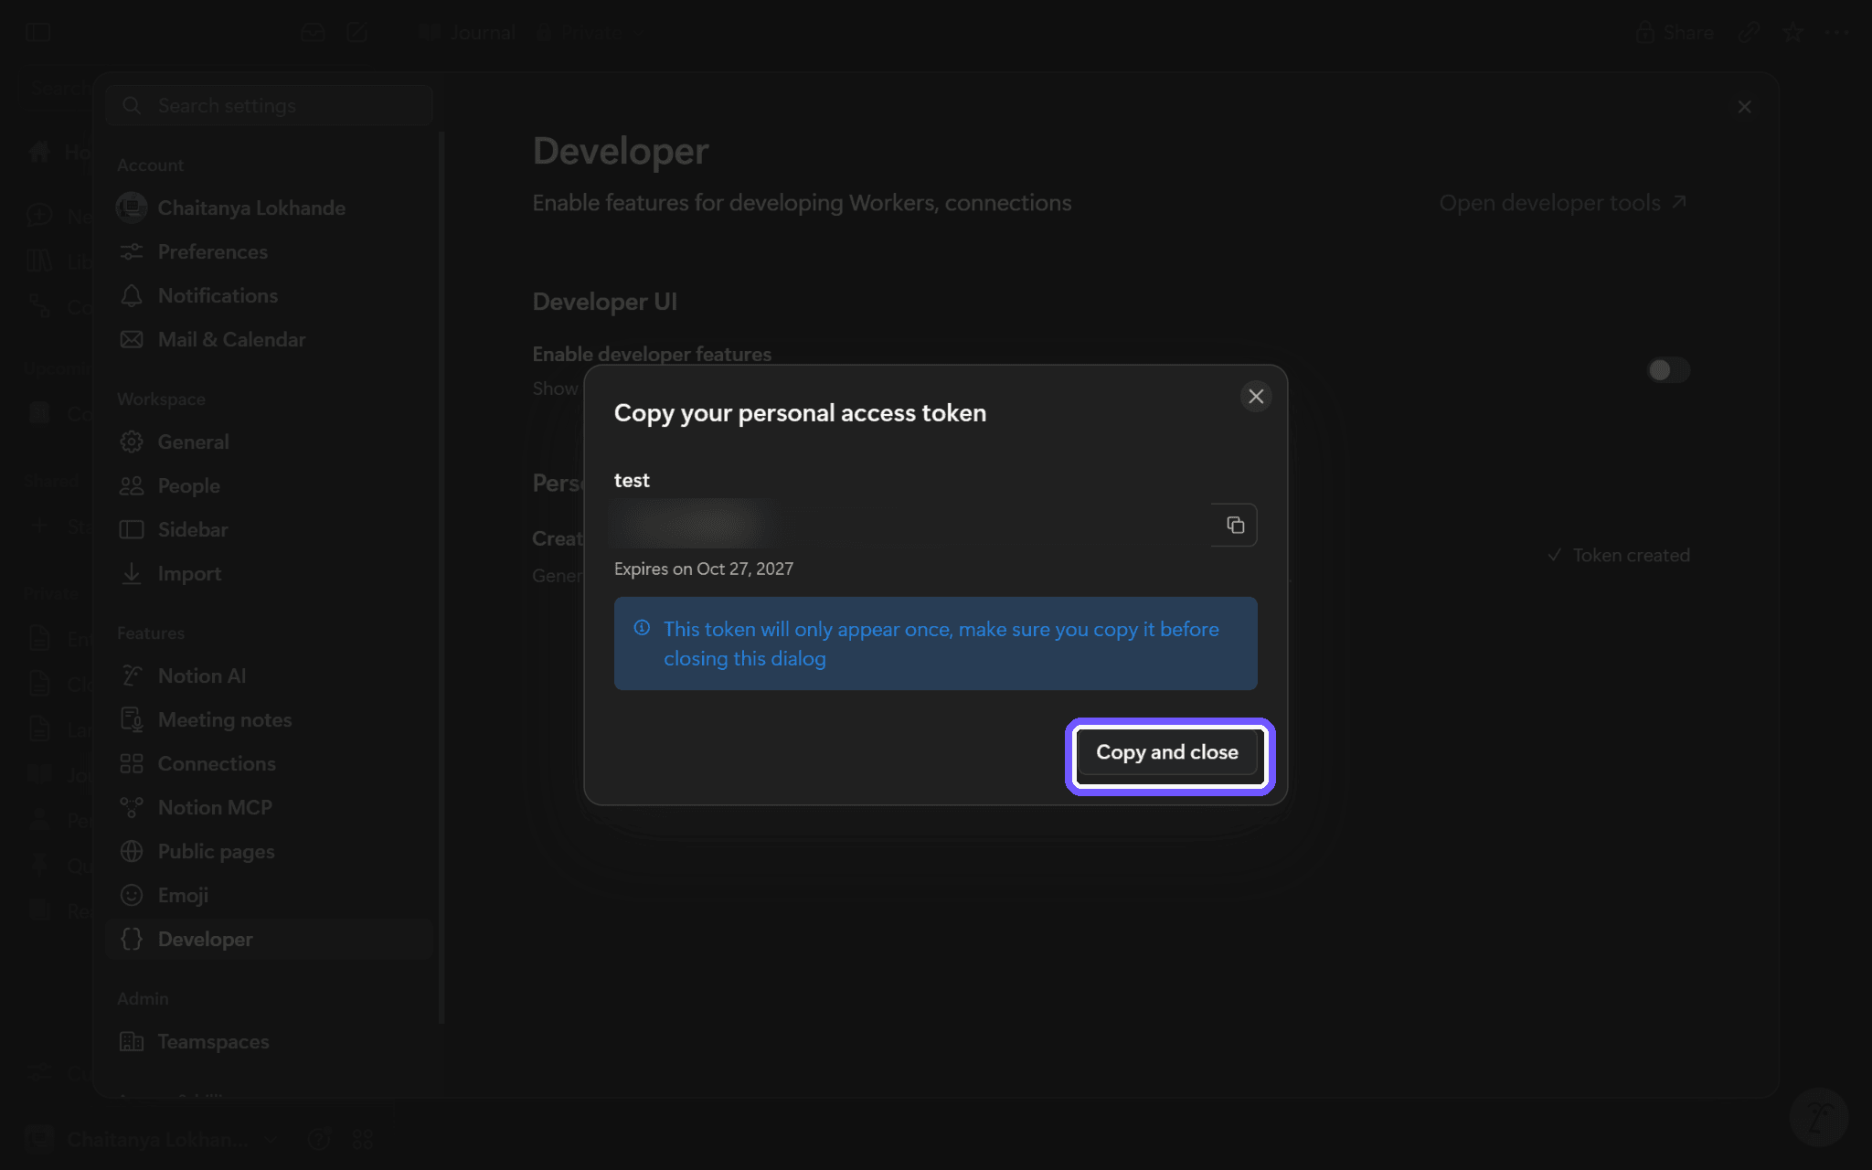Copy the token using the copy icon
The image size is (1872, 1170).
pos(1234,525)
